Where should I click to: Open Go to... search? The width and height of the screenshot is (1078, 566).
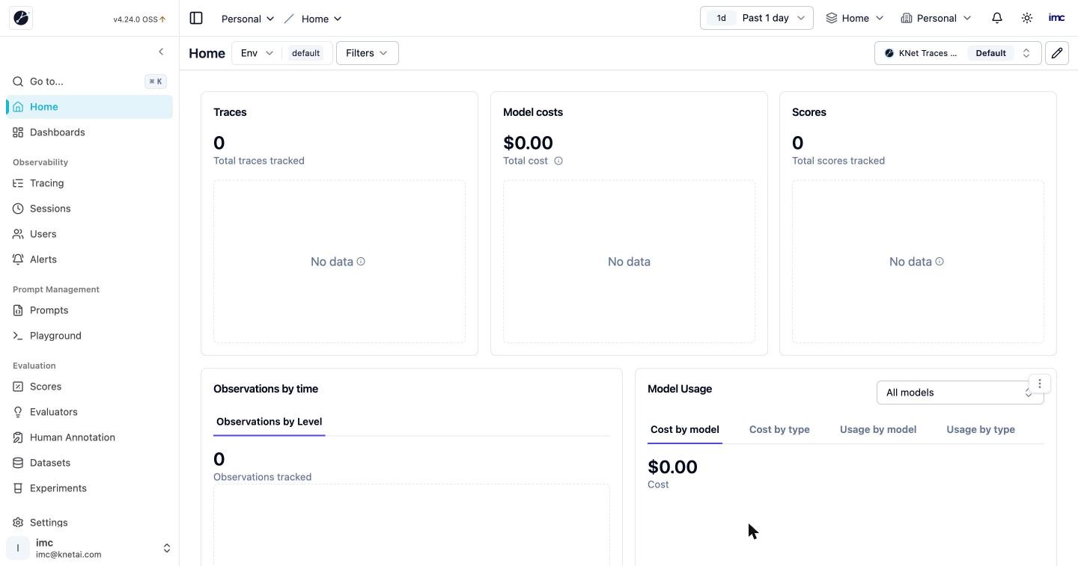[89, 81]
